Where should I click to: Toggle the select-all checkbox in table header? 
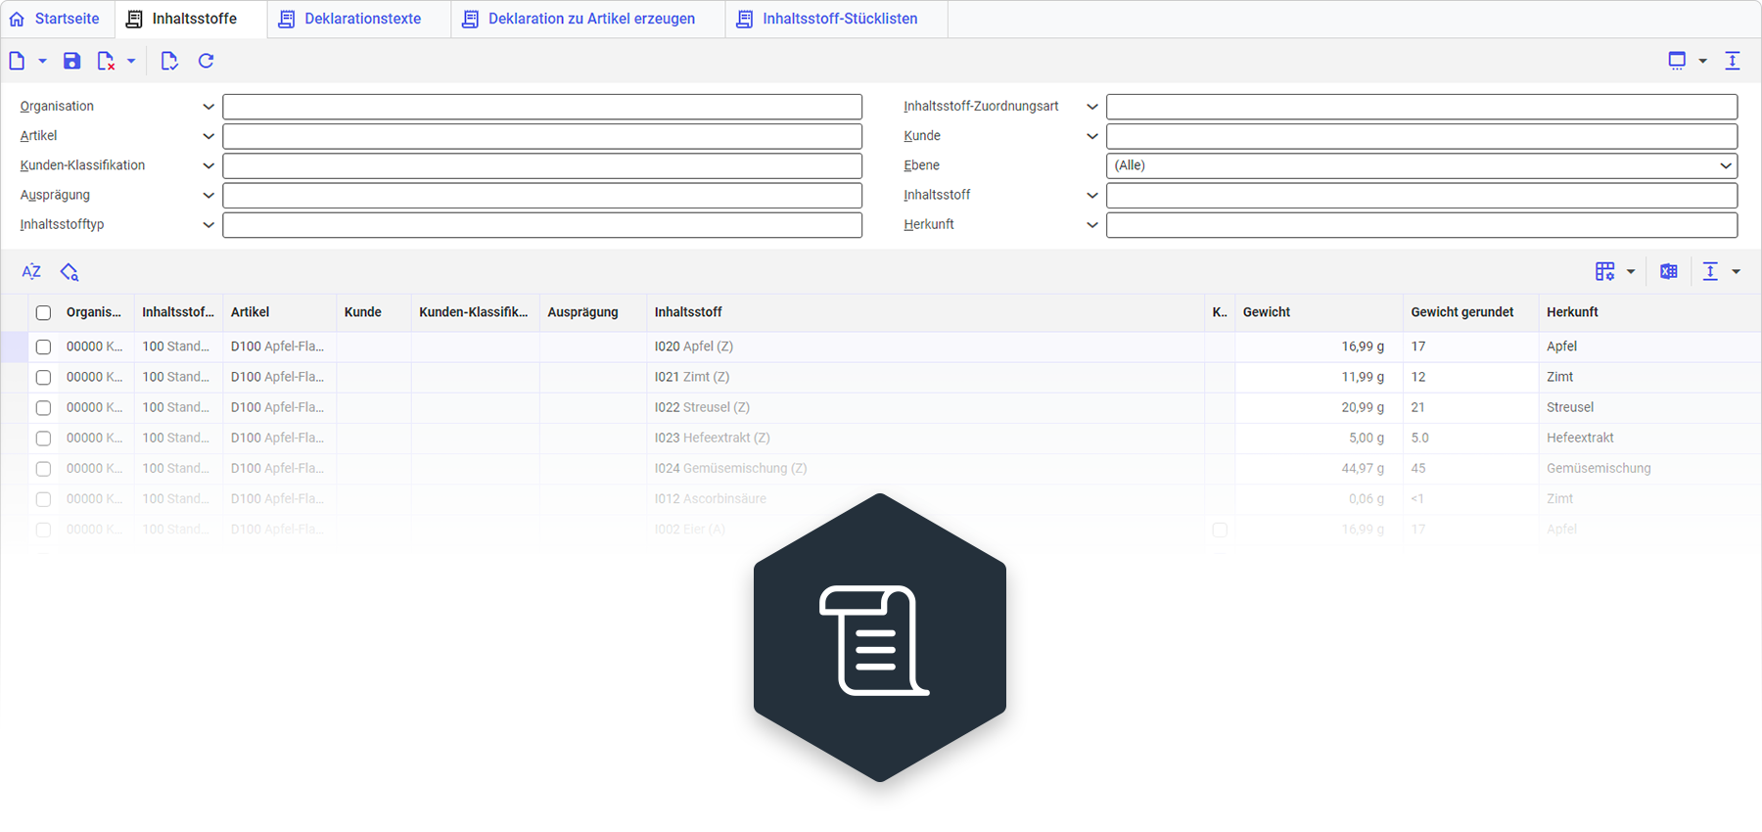coord(43,313)
